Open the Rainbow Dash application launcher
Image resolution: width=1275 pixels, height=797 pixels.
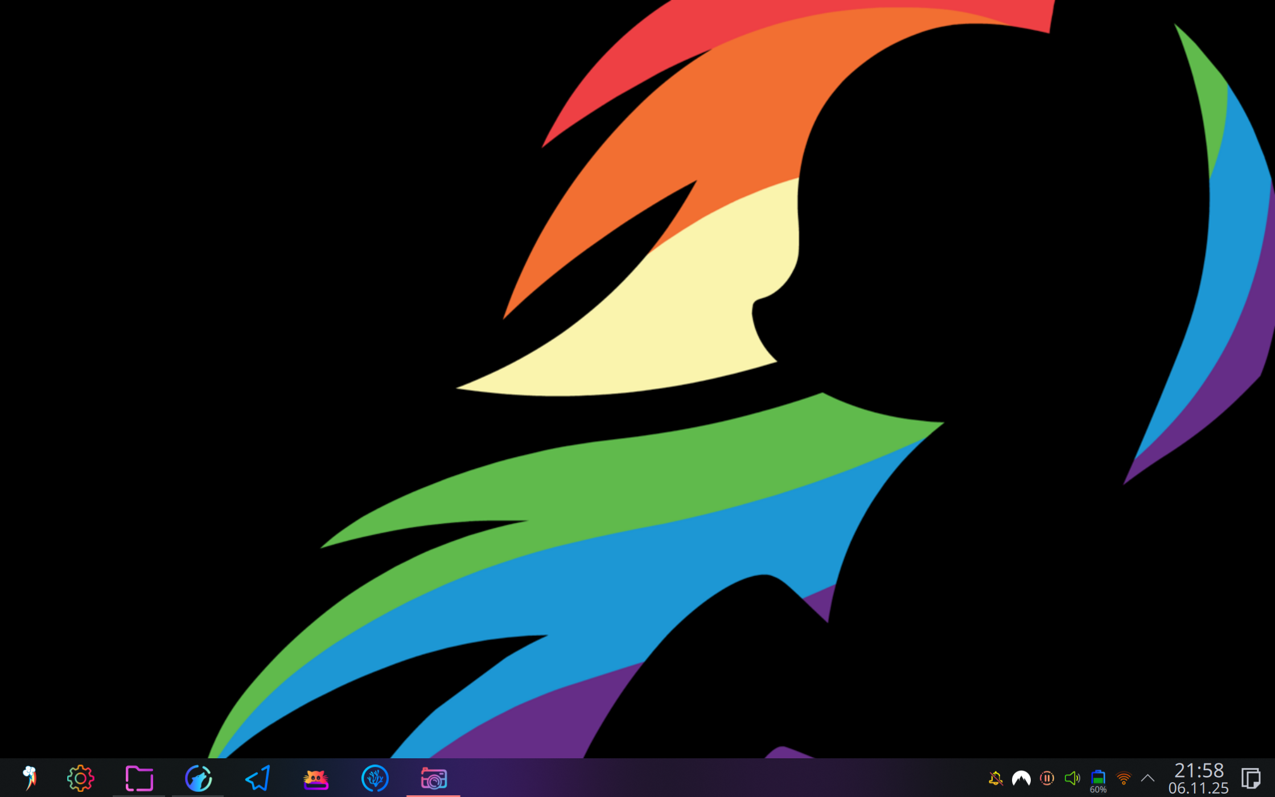tap(30, 778)
